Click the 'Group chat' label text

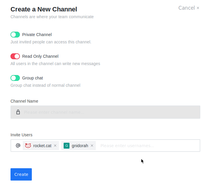(x=32, y=78)
